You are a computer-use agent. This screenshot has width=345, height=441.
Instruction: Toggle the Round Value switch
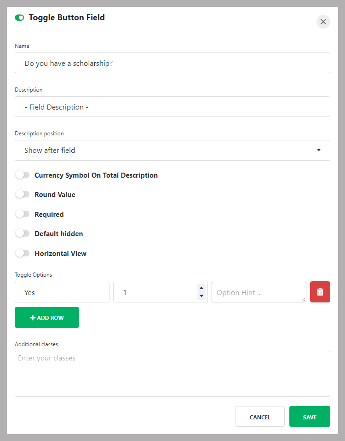[23, 194]
